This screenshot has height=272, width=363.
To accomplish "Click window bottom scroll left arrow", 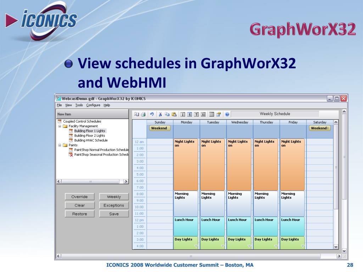I will (x=58, y=256).
